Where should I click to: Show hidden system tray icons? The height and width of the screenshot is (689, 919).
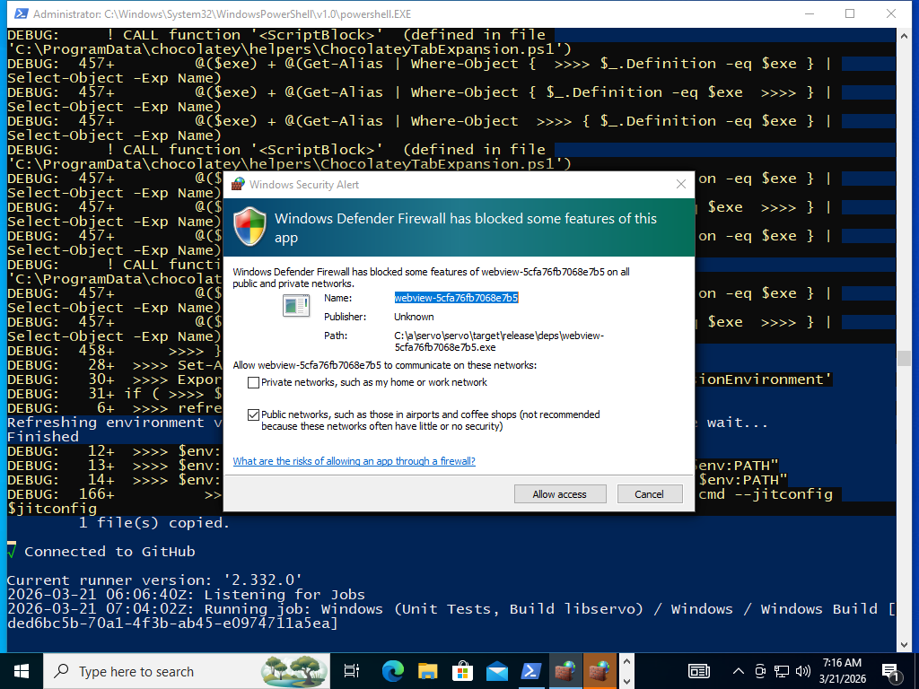(x=739, y=671)
